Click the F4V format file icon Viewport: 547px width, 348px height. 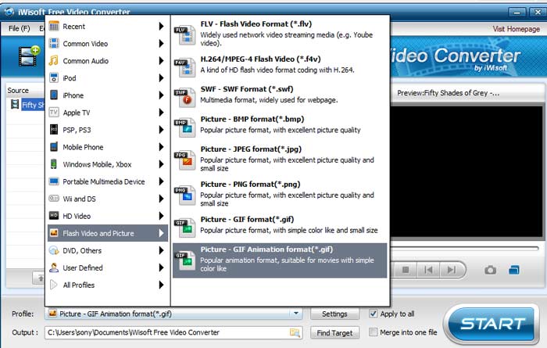[184, 67]
